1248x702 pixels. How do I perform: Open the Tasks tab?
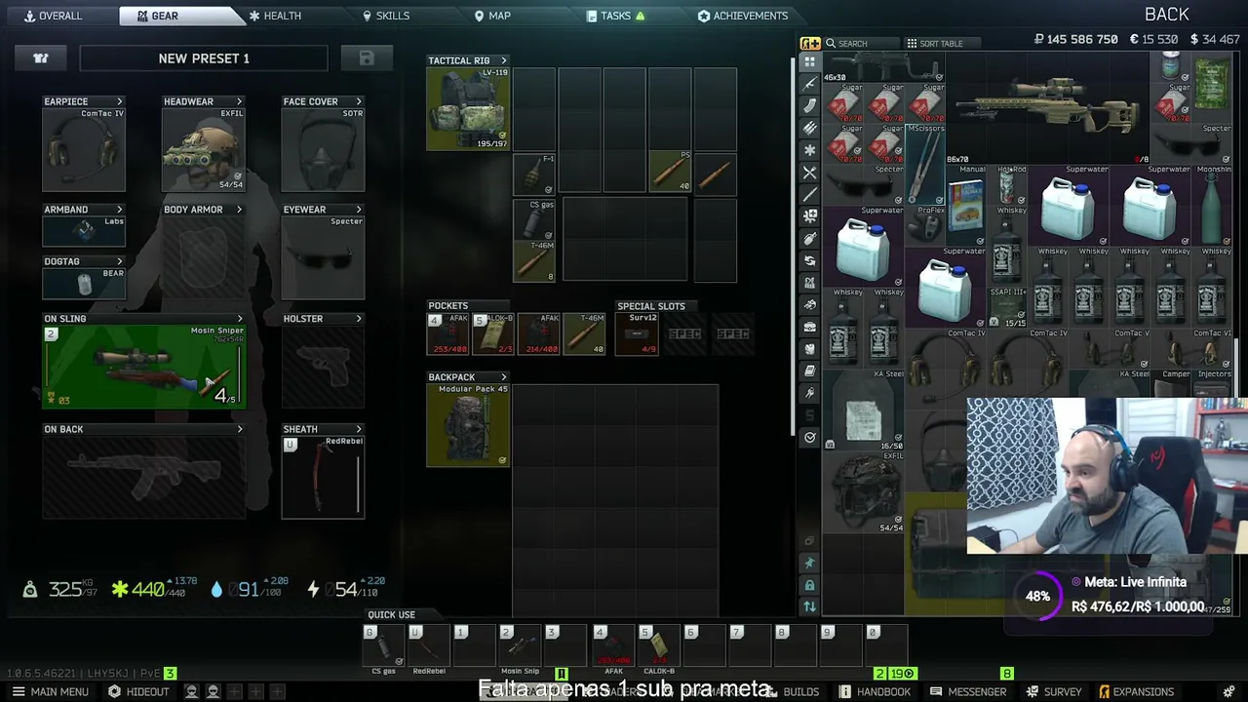pyautogui.click(x=615, y=16)
